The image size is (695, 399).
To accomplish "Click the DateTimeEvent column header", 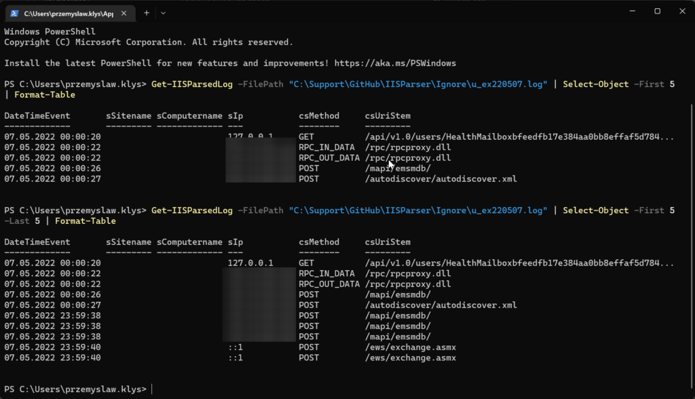I will click(37, 115).
